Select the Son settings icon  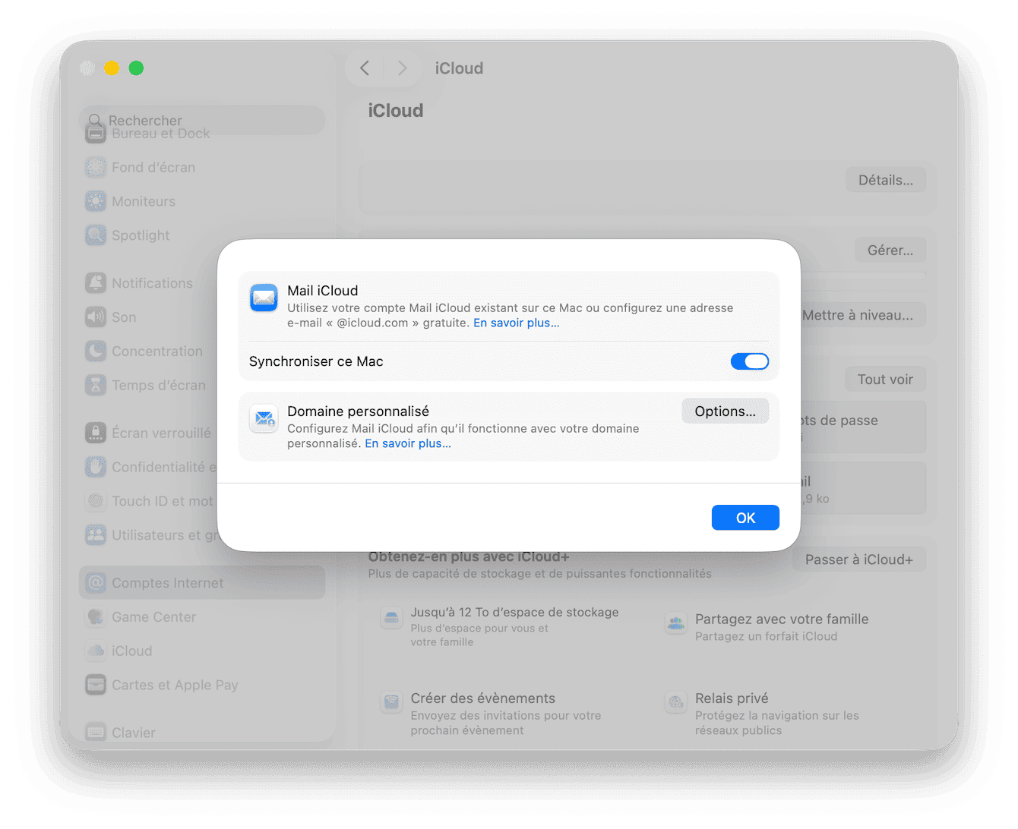(x=96, y=317)
